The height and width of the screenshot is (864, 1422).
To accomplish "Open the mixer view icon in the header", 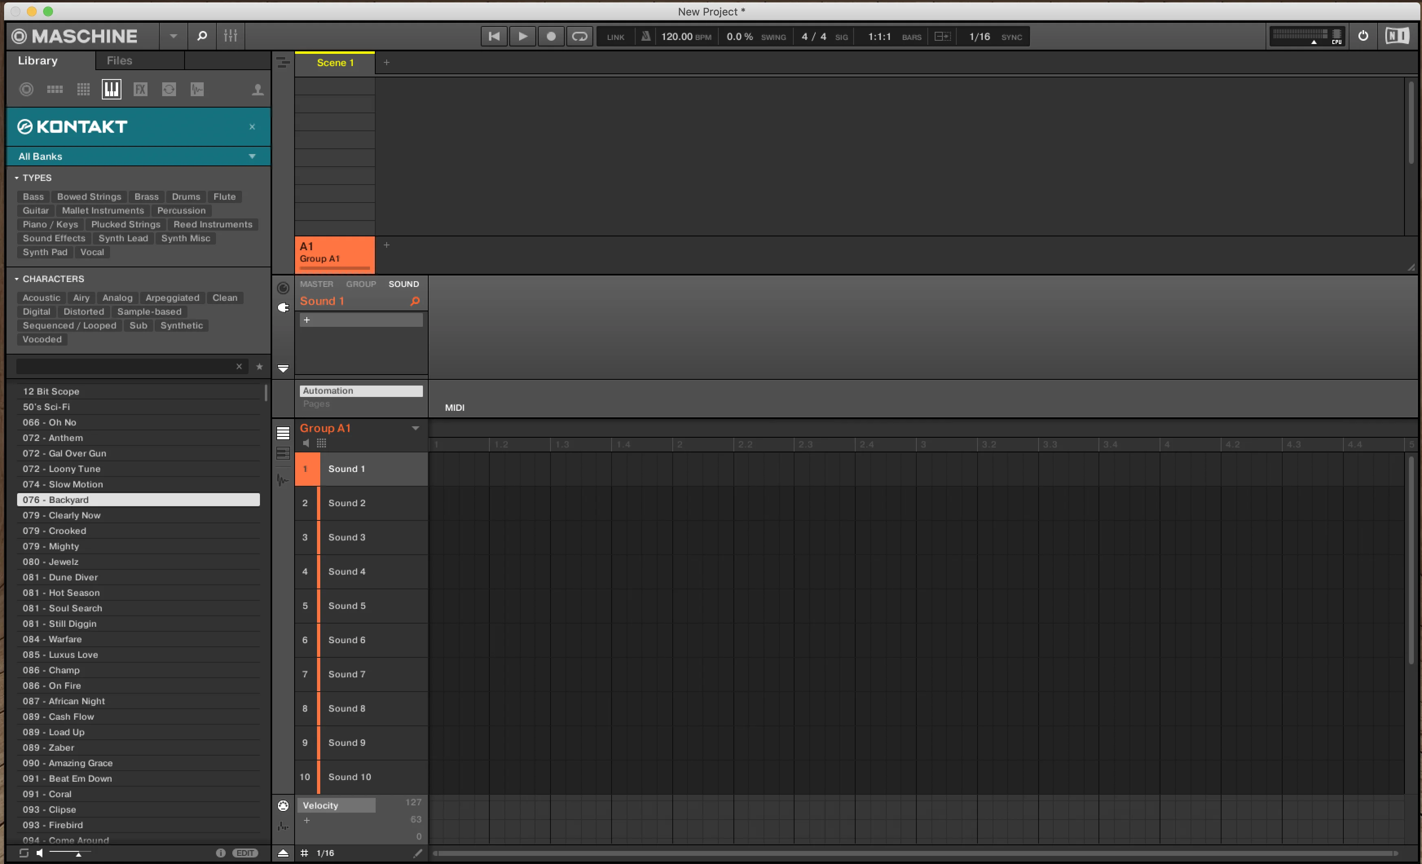I will [x=230, y=36].
